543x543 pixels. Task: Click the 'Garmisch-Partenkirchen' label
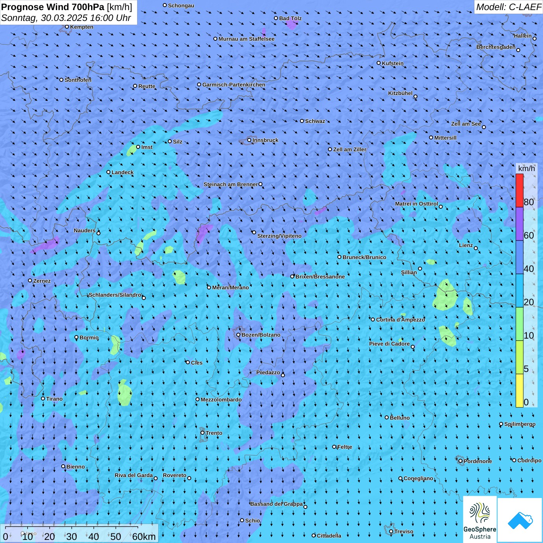[x=234, y=85]
